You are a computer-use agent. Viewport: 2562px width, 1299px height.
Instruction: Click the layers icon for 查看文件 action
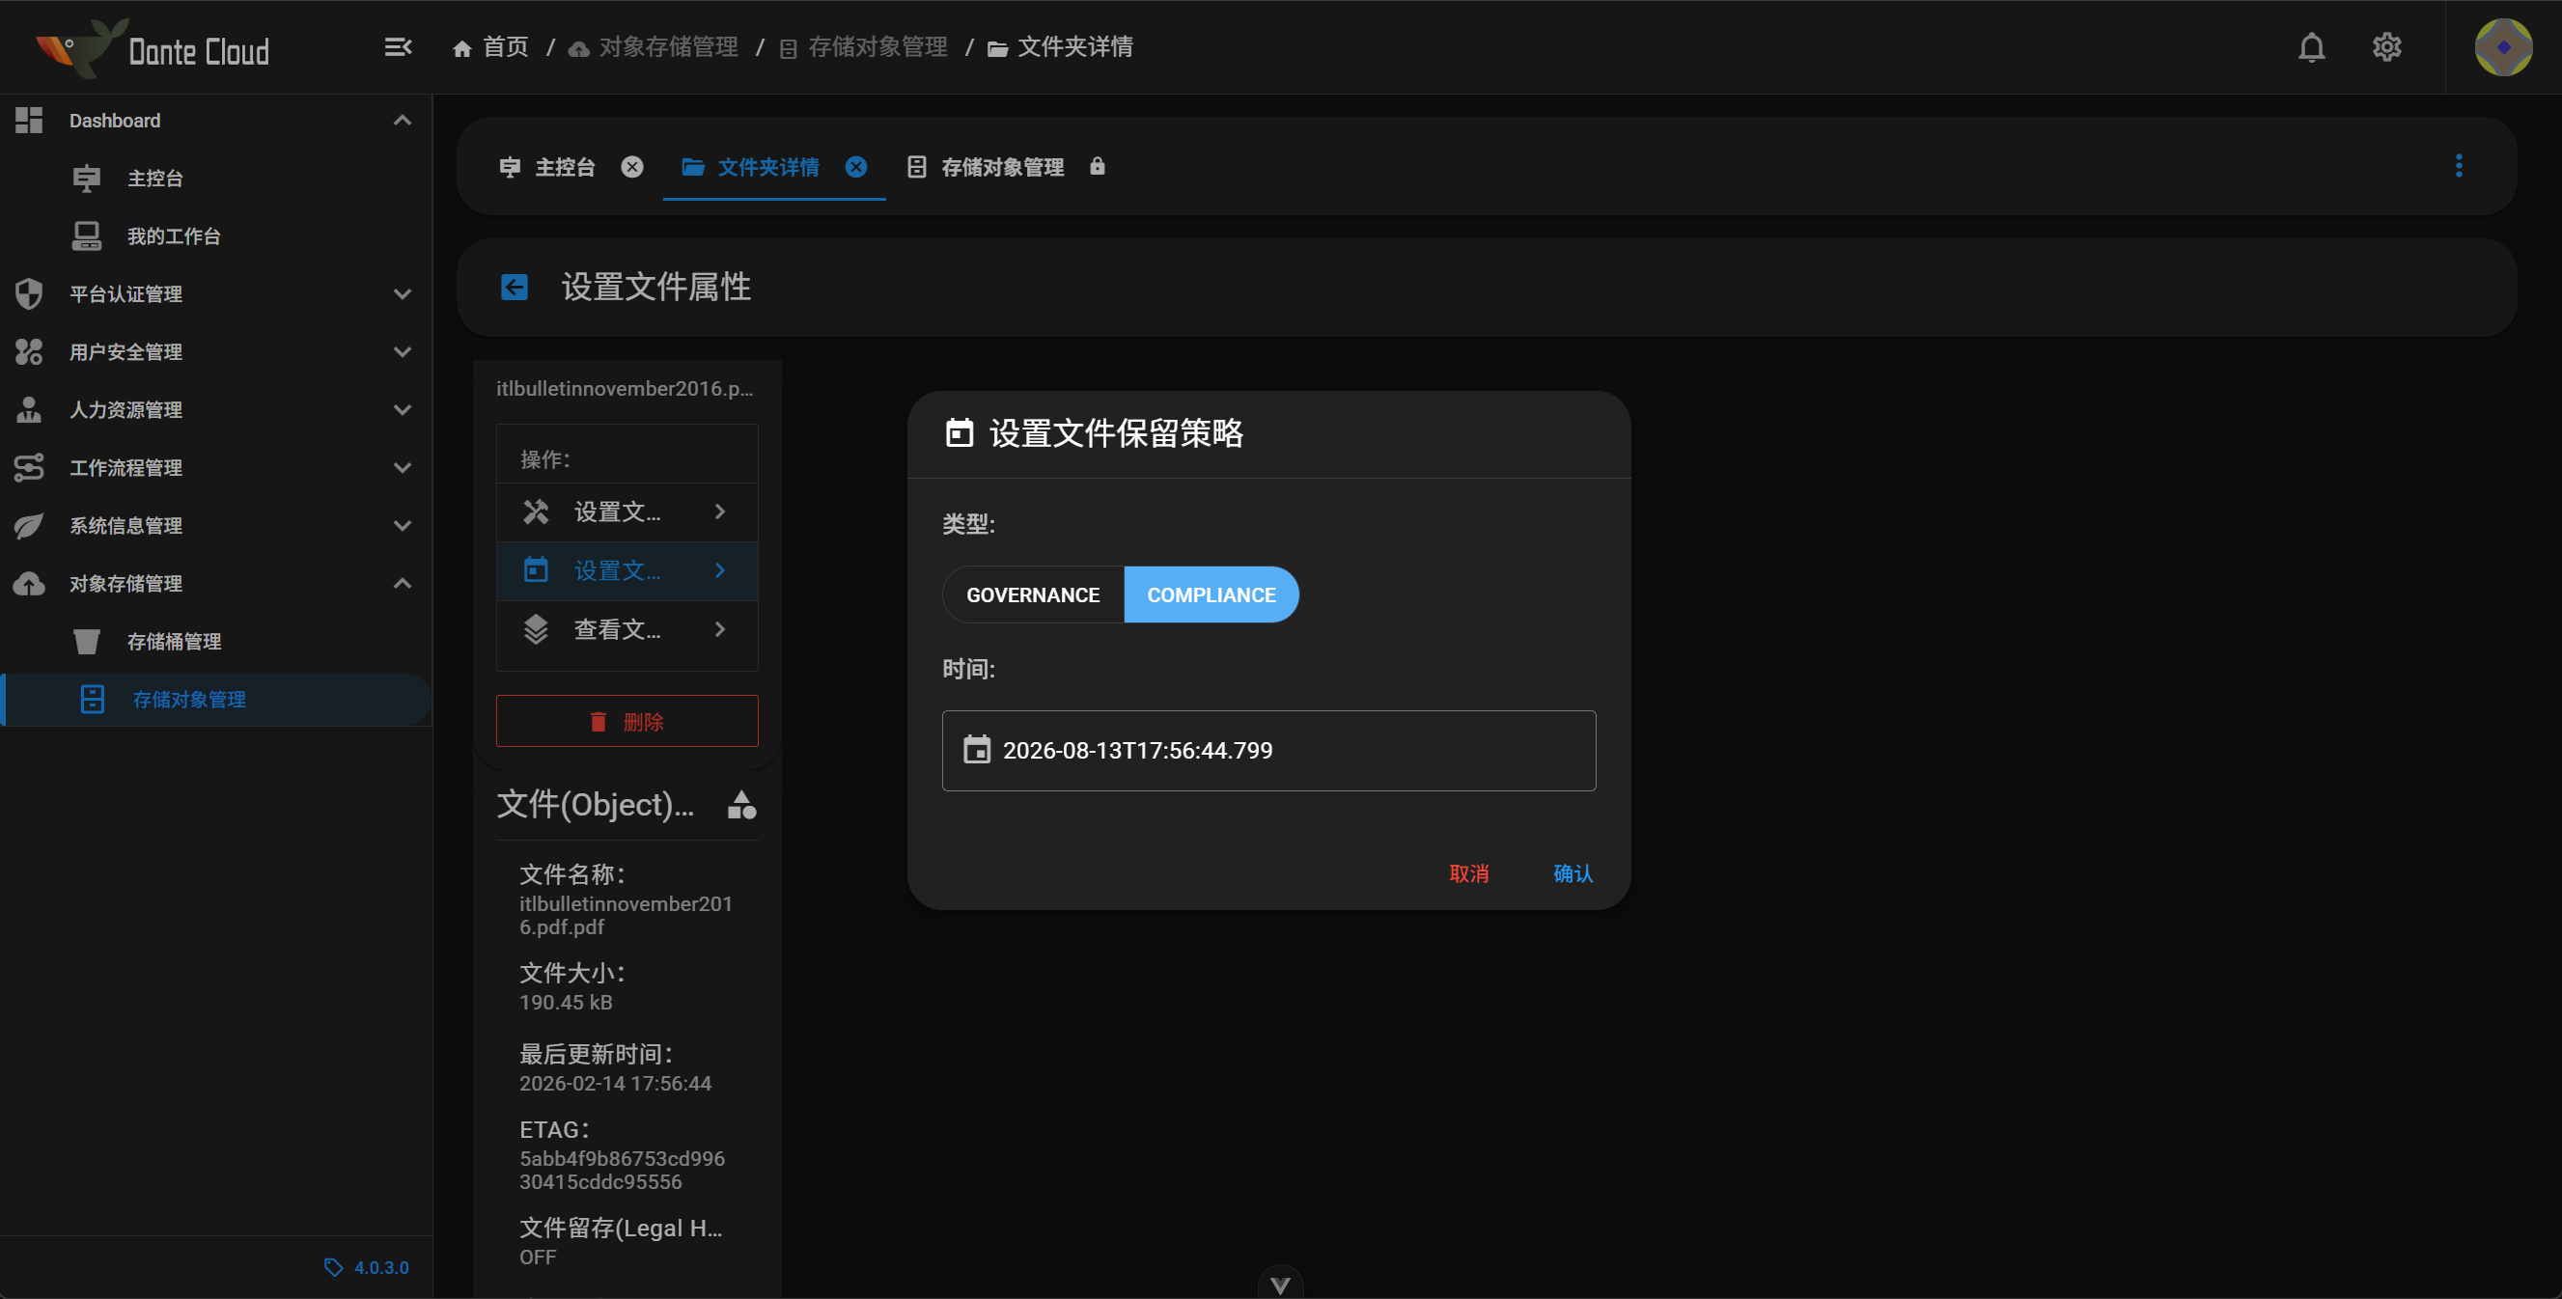point(536,628)
